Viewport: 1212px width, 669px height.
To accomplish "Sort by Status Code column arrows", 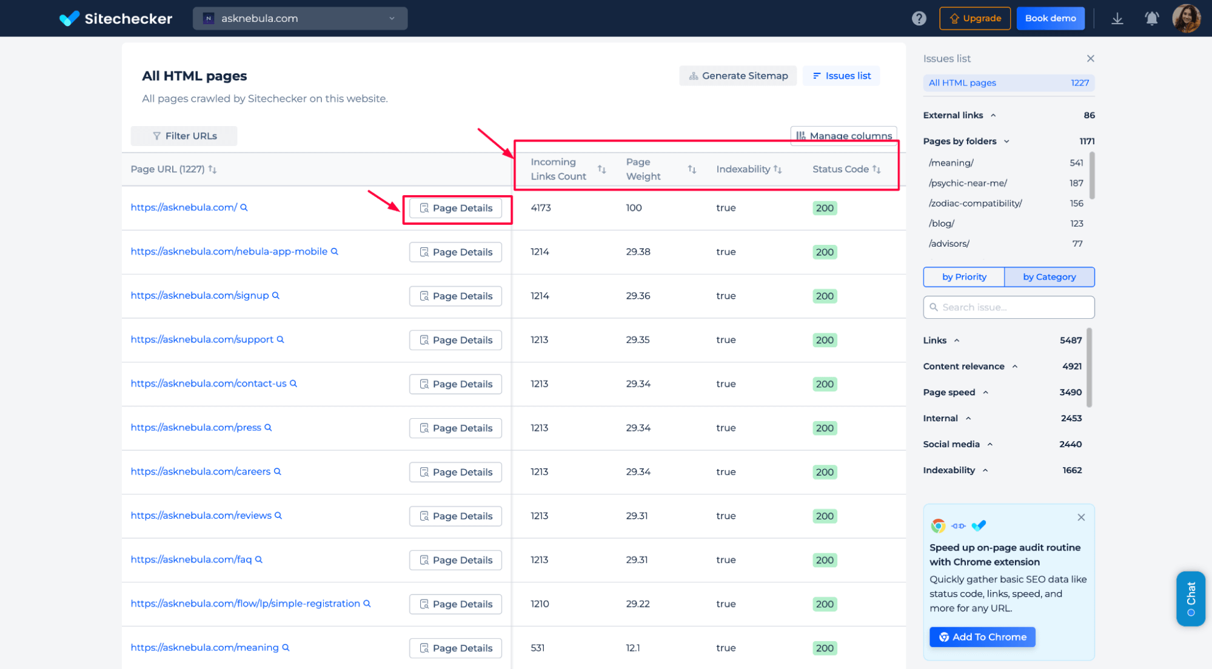I will point(876,169).
